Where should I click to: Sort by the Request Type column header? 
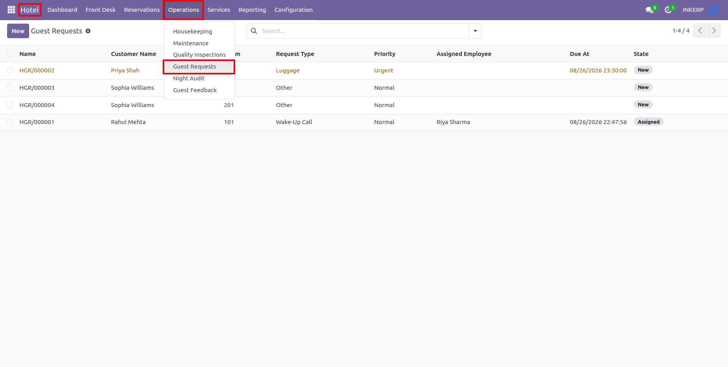click(295, 54)
